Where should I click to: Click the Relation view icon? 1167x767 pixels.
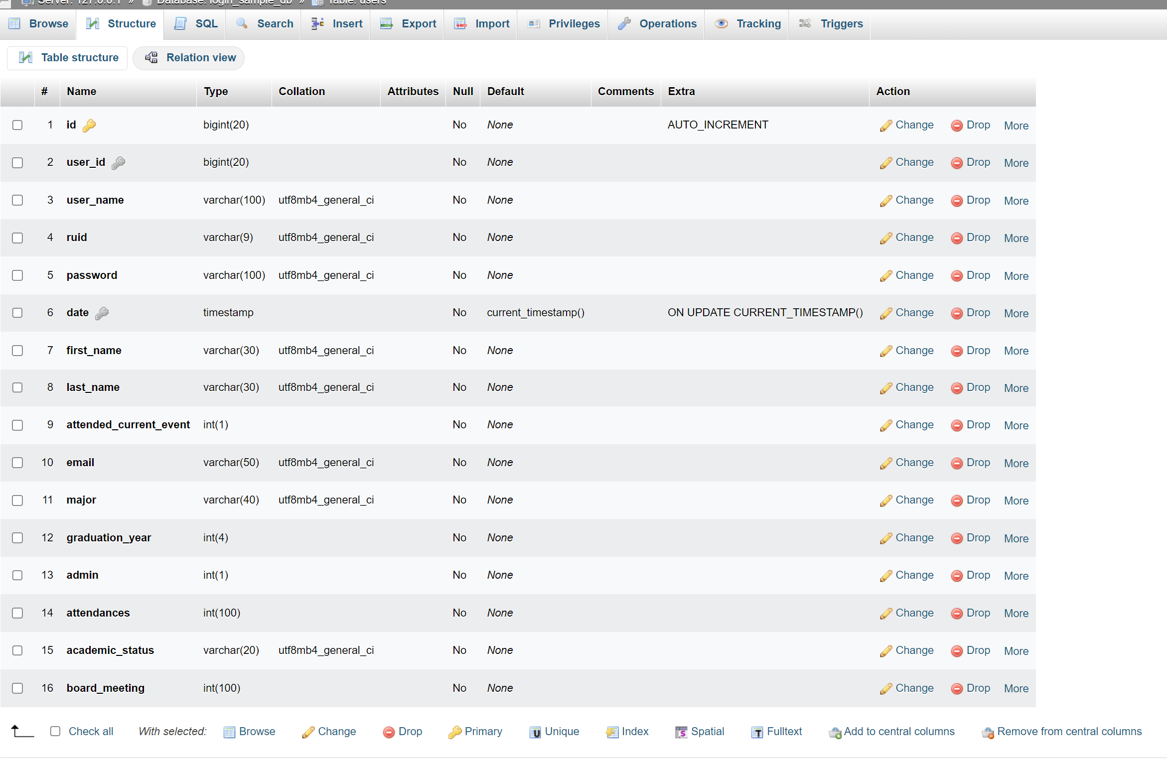(x=151, y=58)
